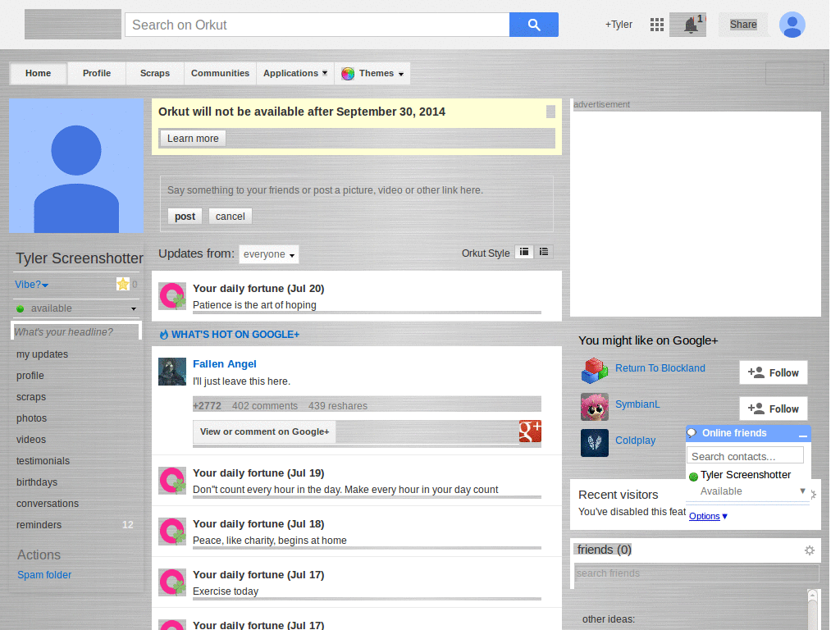Click the Search contacts input field
Viewport: 840px width, 630px height.
[744, 455]
